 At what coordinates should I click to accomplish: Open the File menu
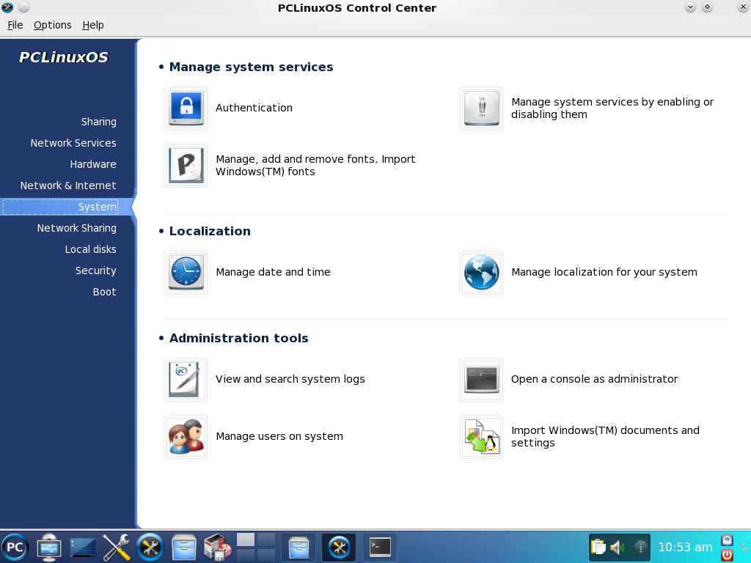(x=15, y=25)
